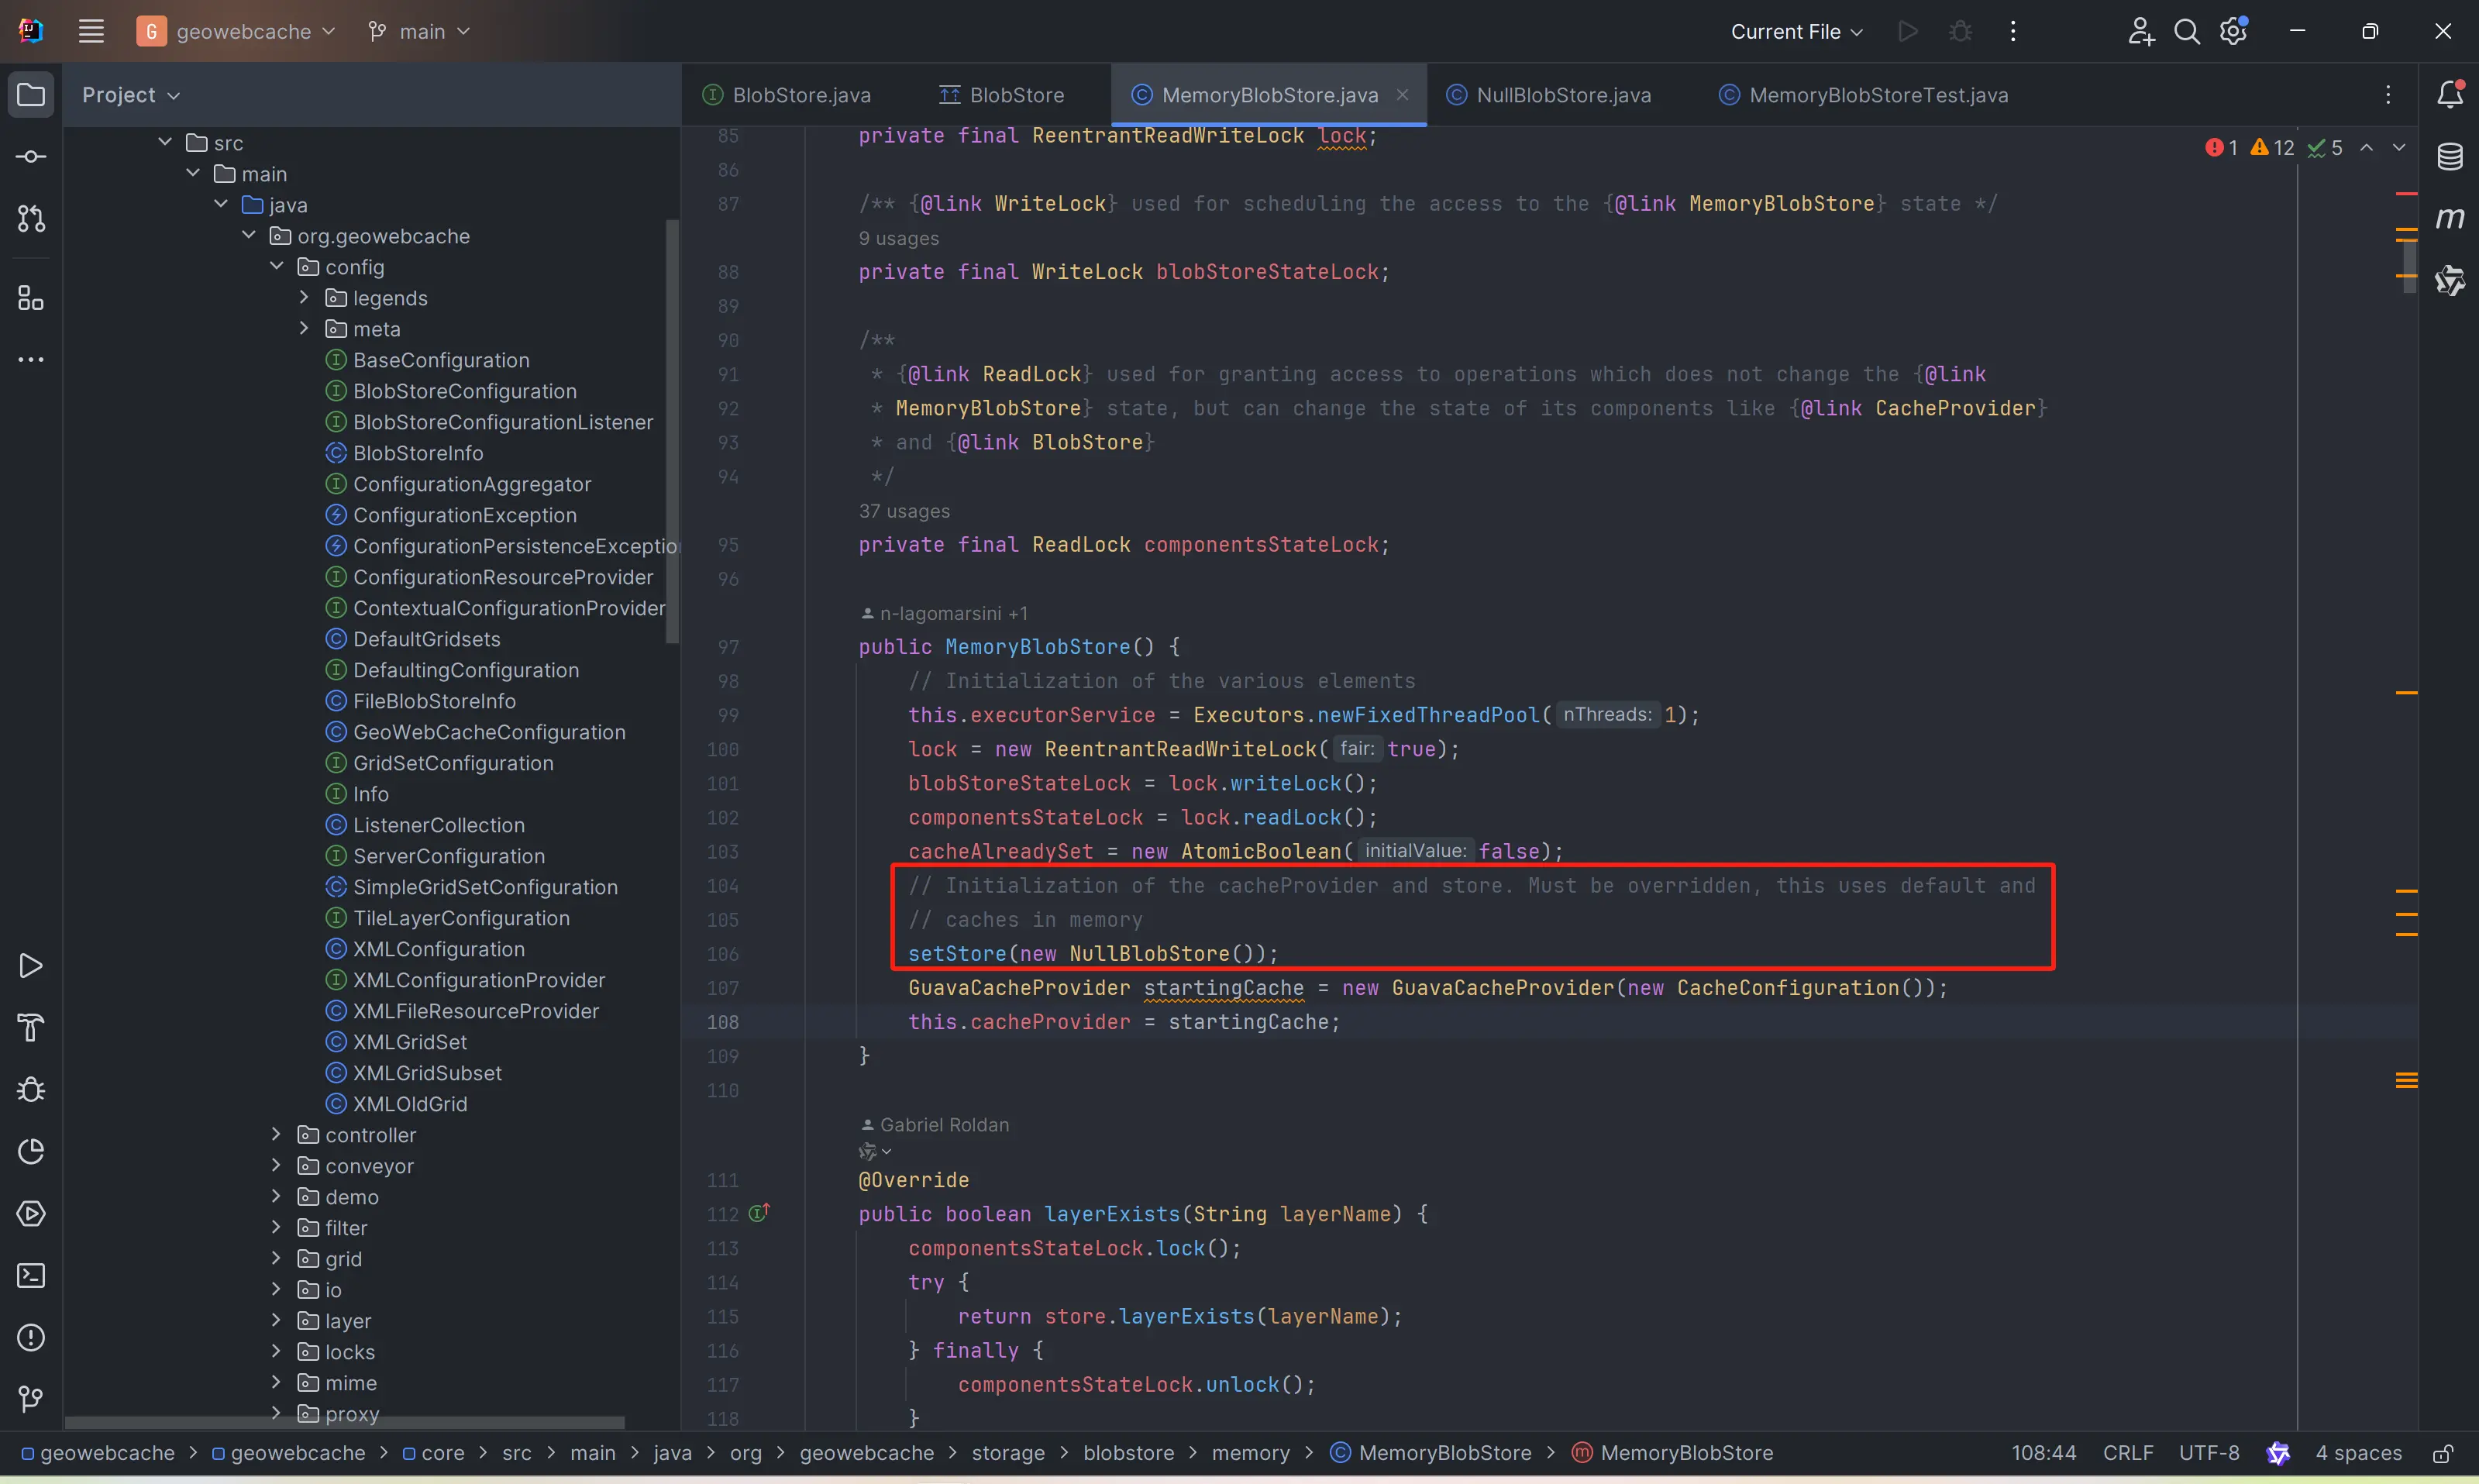
Task: Open the Notifications bell icon
Action: coord(2450,95)
